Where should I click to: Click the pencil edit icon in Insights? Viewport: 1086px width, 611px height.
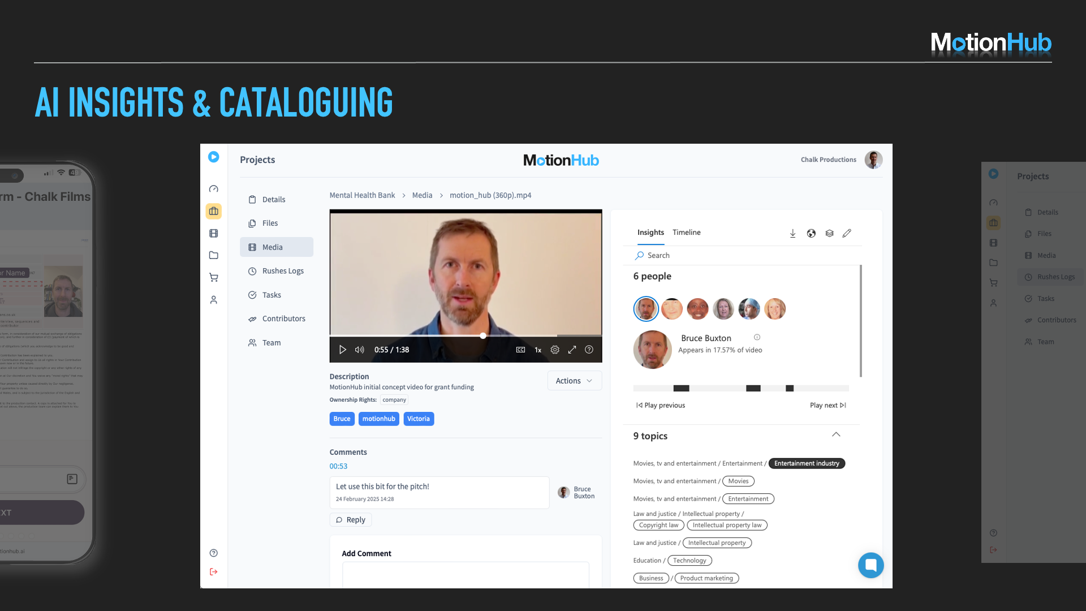point(847,233)
